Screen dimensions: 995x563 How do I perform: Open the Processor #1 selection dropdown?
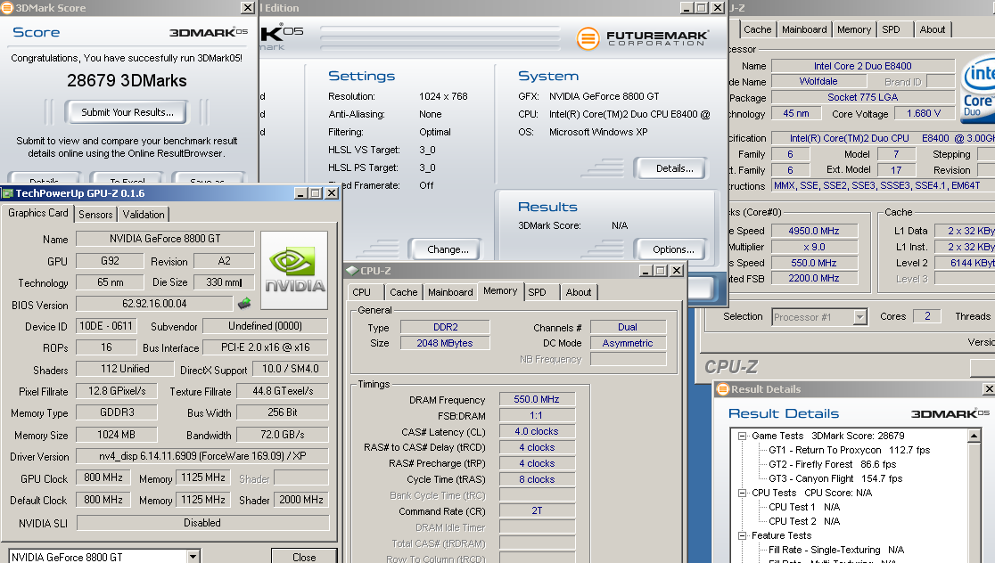point(859,317)
